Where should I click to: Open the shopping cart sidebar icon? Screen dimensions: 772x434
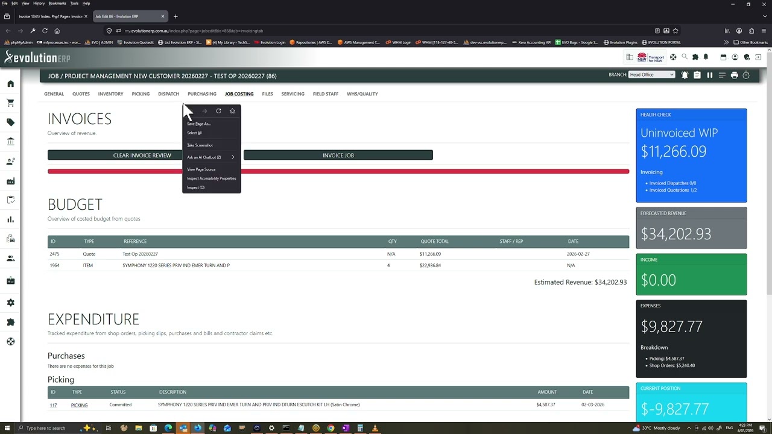[10, 103]
